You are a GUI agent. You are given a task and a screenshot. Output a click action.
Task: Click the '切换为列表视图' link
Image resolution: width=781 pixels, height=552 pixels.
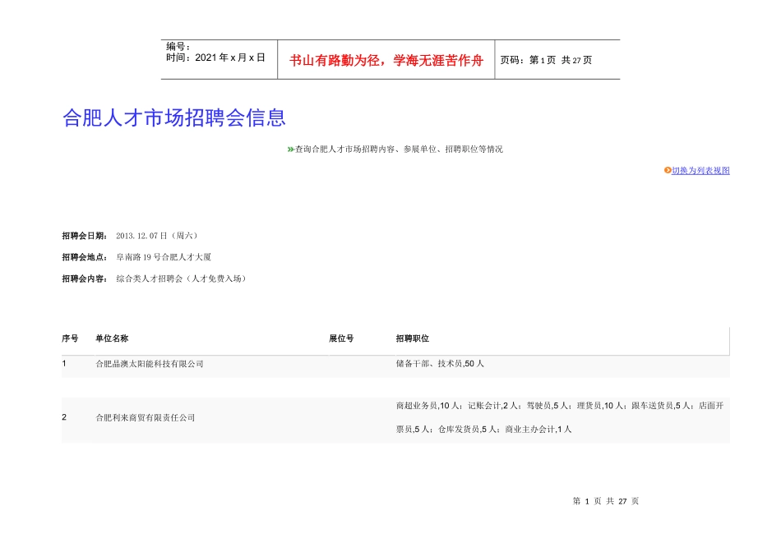pyautogui.click(x=700, y=170)
